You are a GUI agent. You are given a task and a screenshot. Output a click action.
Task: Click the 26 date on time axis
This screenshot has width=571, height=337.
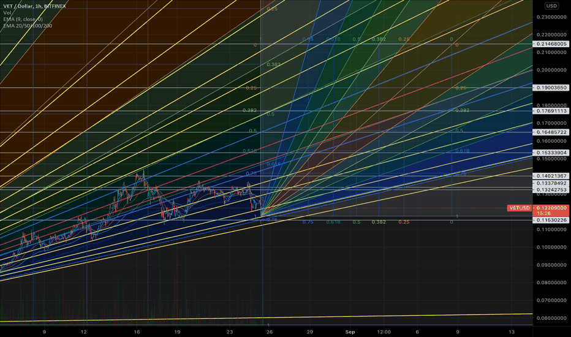pyautogui.click(x=269, y=332)
